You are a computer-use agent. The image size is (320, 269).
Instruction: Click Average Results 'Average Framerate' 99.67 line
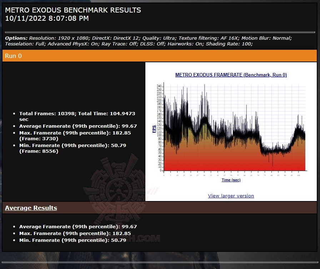(x=78, y=226)
